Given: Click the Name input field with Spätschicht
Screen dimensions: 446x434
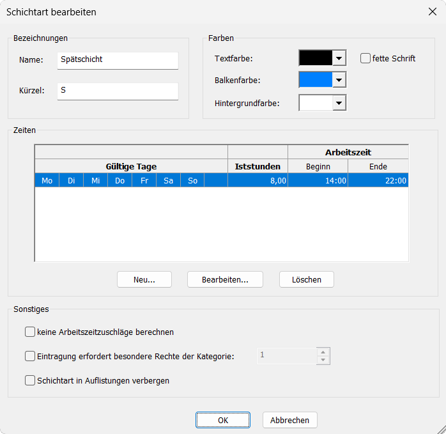Looking at the screenshot, I should pyautogui.click(x=118, y=60).
